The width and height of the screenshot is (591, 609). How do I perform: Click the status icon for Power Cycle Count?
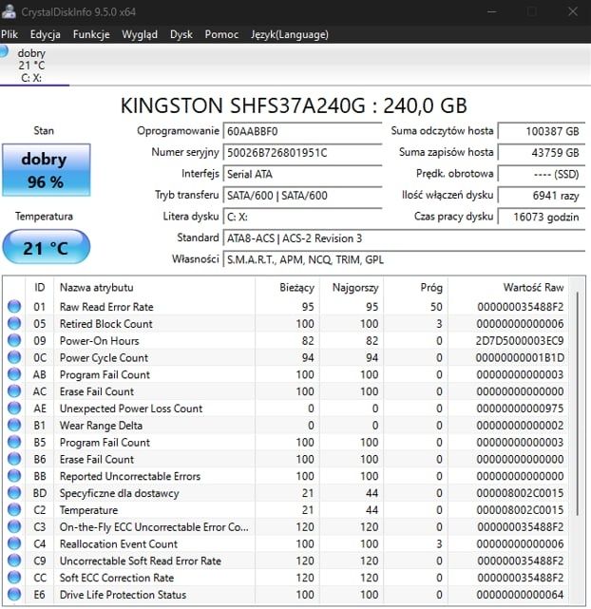point(14,357)
